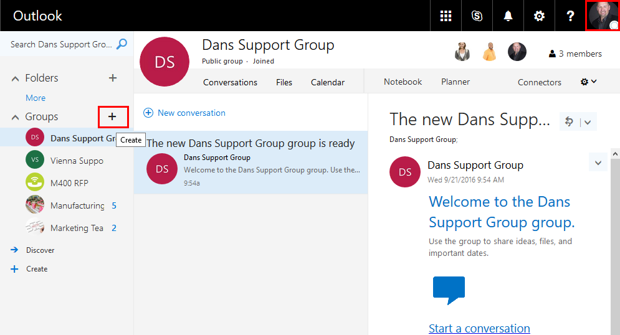Viewport: 620px width, 335px height.
Task: Click the help question mark icon
Action: point(570,16)
